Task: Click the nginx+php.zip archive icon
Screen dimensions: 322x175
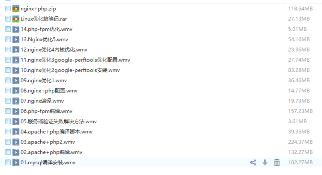Action: (x=16, y=9)
